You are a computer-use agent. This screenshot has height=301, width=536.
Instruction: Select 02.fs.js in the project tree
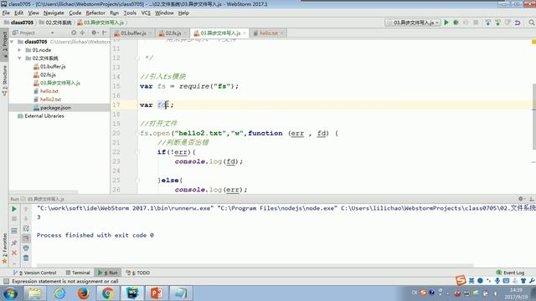pyautogui.click(x=44, y=74)
